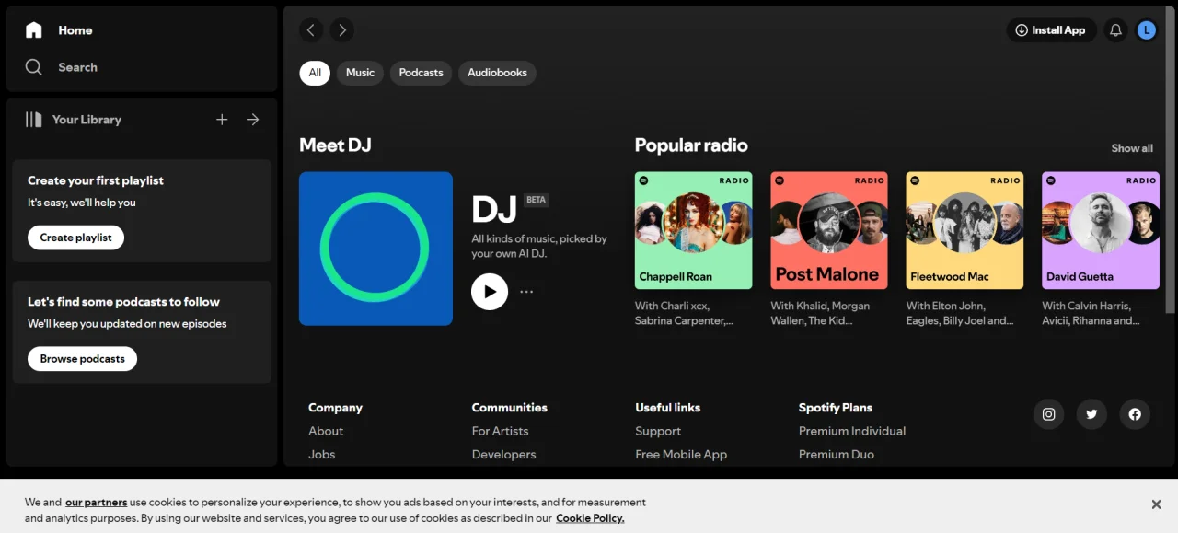Image resolution: width=1178 pixels, height=533 pixels.
Task: Open the Developers footer link
Action: [503, 454]
